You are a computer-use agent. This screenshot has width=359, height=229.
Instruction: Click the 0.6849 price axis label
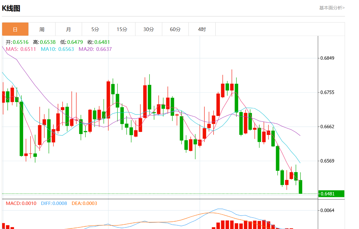tap(327, 58)
